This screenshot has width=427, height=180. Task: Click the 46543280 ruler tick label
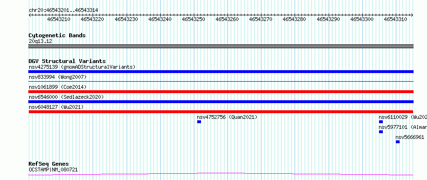pyautogui.click(x=295, y=19)
